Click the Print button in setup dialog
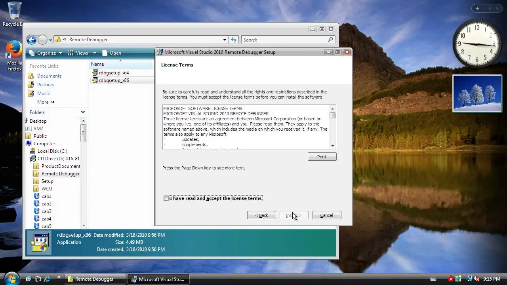The height and width of the screenshot is (285, 507). click(322, 157)
